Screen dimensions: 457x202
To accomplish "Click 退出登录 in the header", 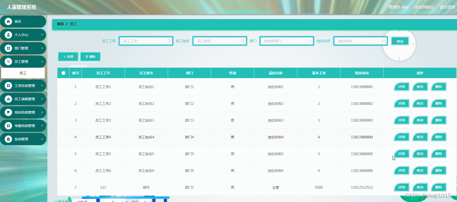I will coord(447,7).
